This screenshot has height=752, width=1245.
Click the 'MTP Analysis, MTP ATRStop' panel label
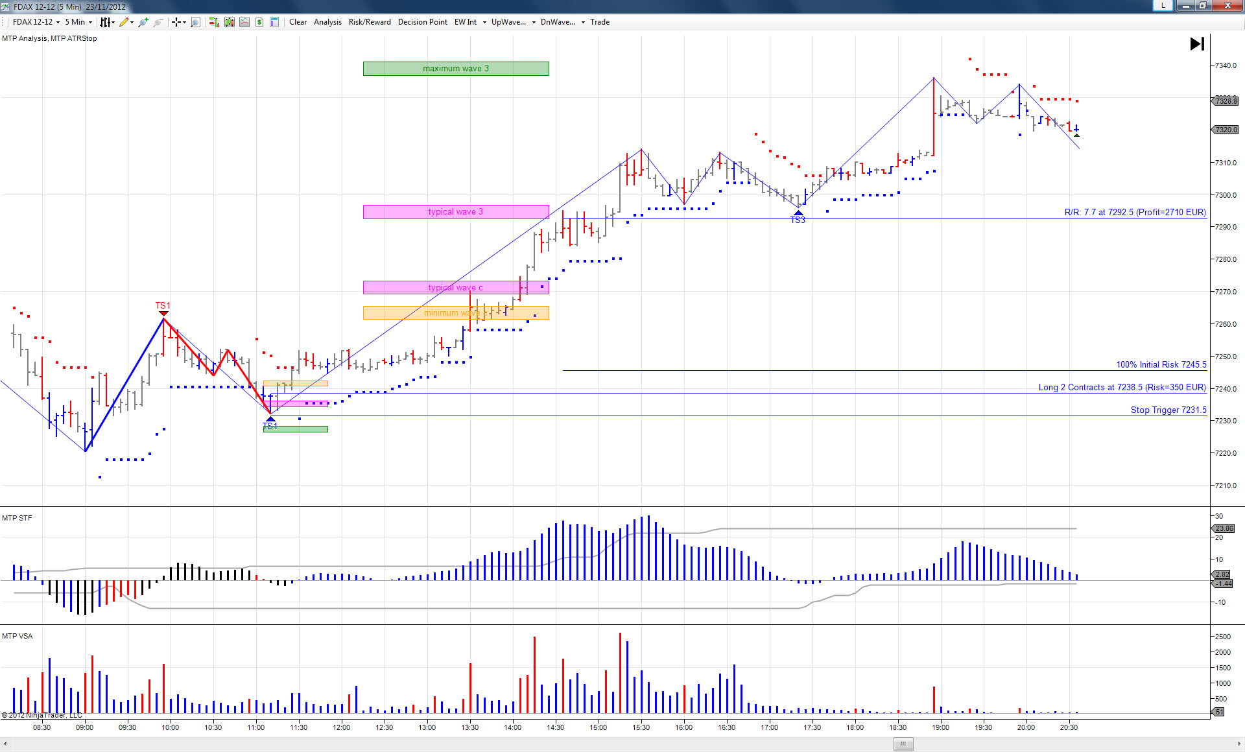49,38
